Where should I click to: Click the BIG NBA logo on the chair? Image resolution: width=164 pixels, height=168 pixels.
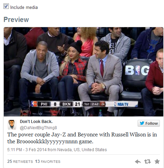tap(137, 70)
